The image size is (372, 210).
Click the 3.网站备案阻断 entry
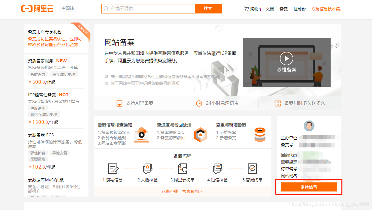(112, 143)
